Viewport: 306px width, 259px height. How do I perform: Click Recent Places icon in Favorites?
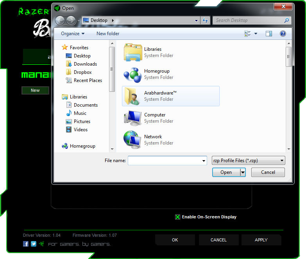coord(69,80)
